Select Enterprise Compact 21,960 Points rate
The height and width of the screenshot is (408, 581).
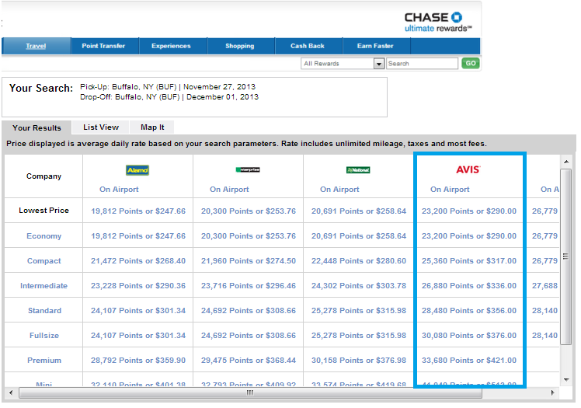point(249,261)
